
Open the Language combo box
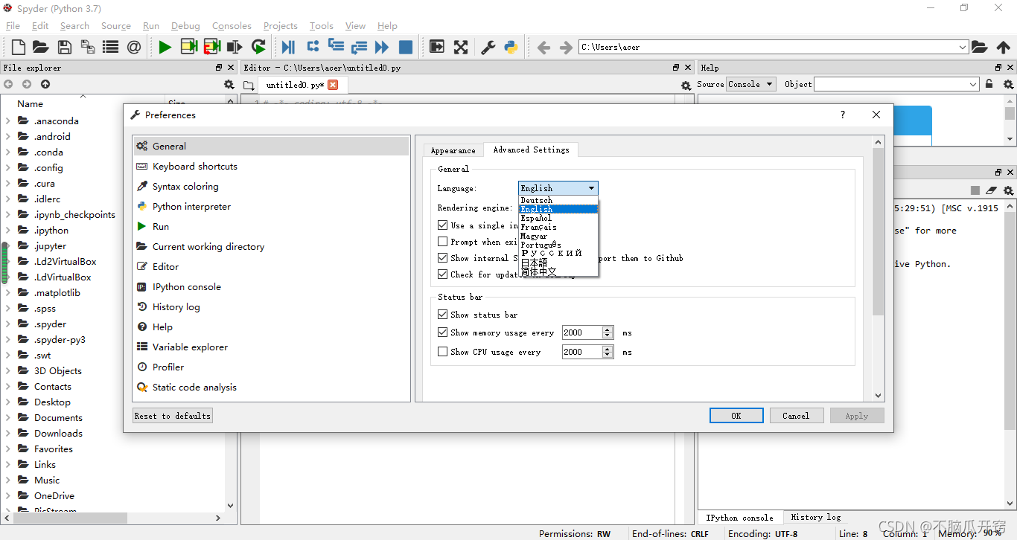coord(558,188)
